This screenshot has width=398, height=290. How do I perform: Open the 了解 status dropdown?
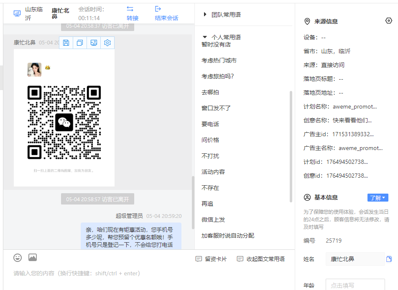(378, 198)
